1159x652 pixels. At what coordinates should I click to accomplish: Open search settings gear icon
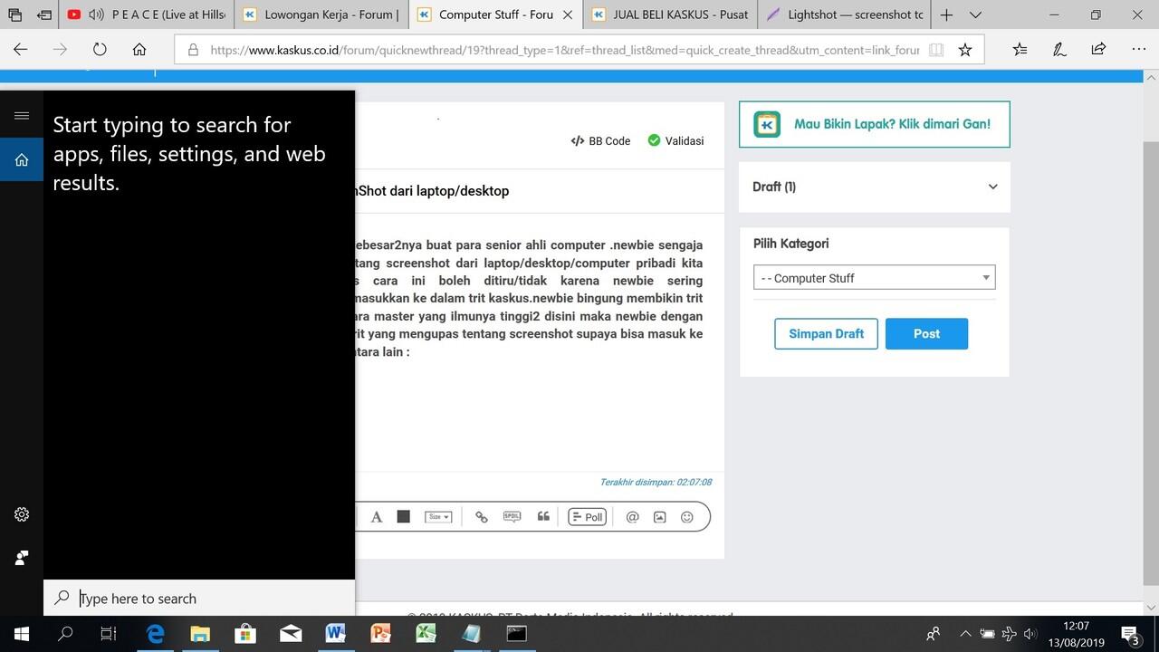pyautogui.click(x=22, y=514)
